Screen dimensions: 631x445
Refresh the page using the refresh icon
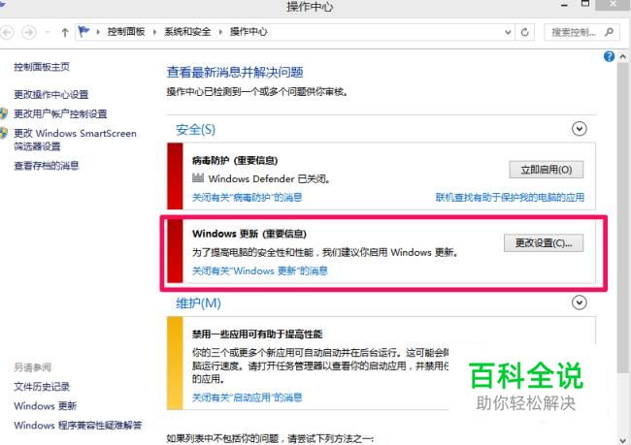[525, 32]
